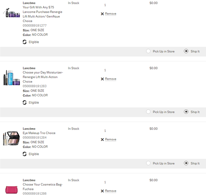Screen dimensions: 206x196
Task: Select Pick Up in Store for first gift item
Action: click(x=148, y=51)
